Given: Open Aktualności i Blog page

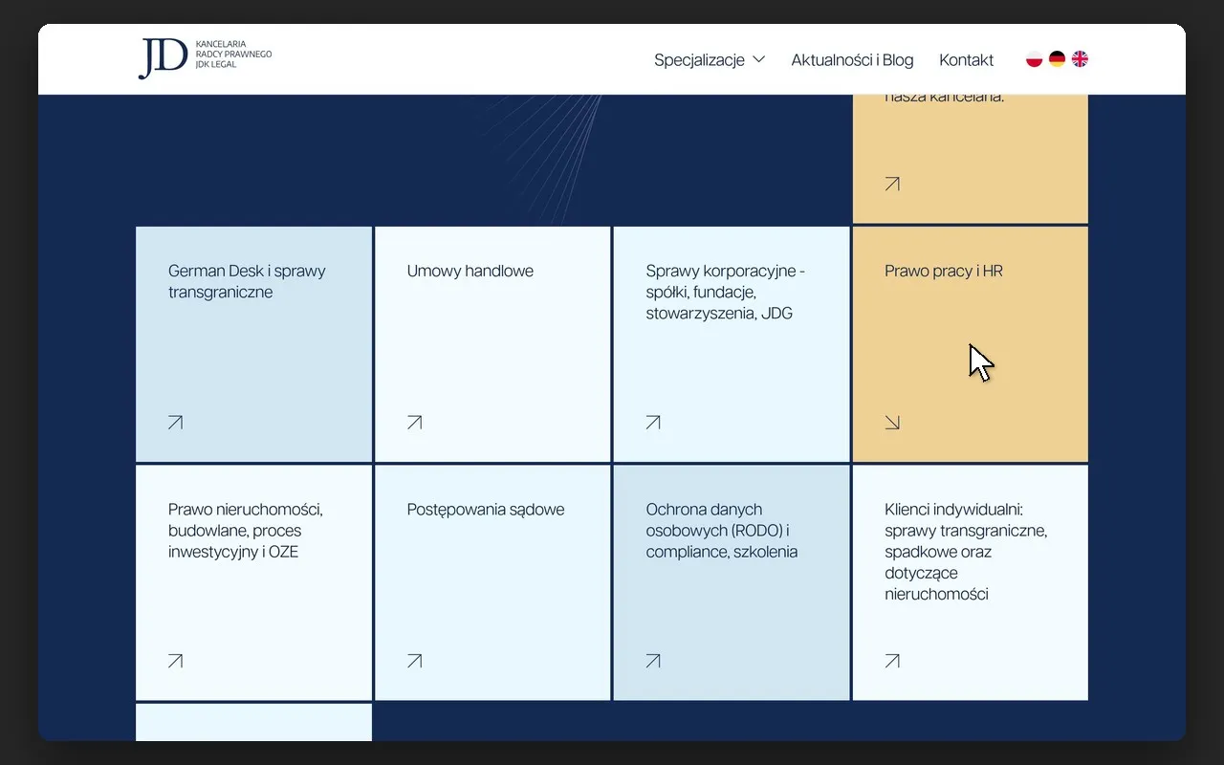Looking at the screenshot, I should coord(852,59).
